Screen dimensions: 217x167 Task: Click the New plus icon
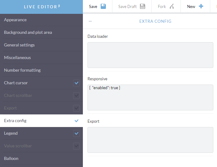pos(201,6)
